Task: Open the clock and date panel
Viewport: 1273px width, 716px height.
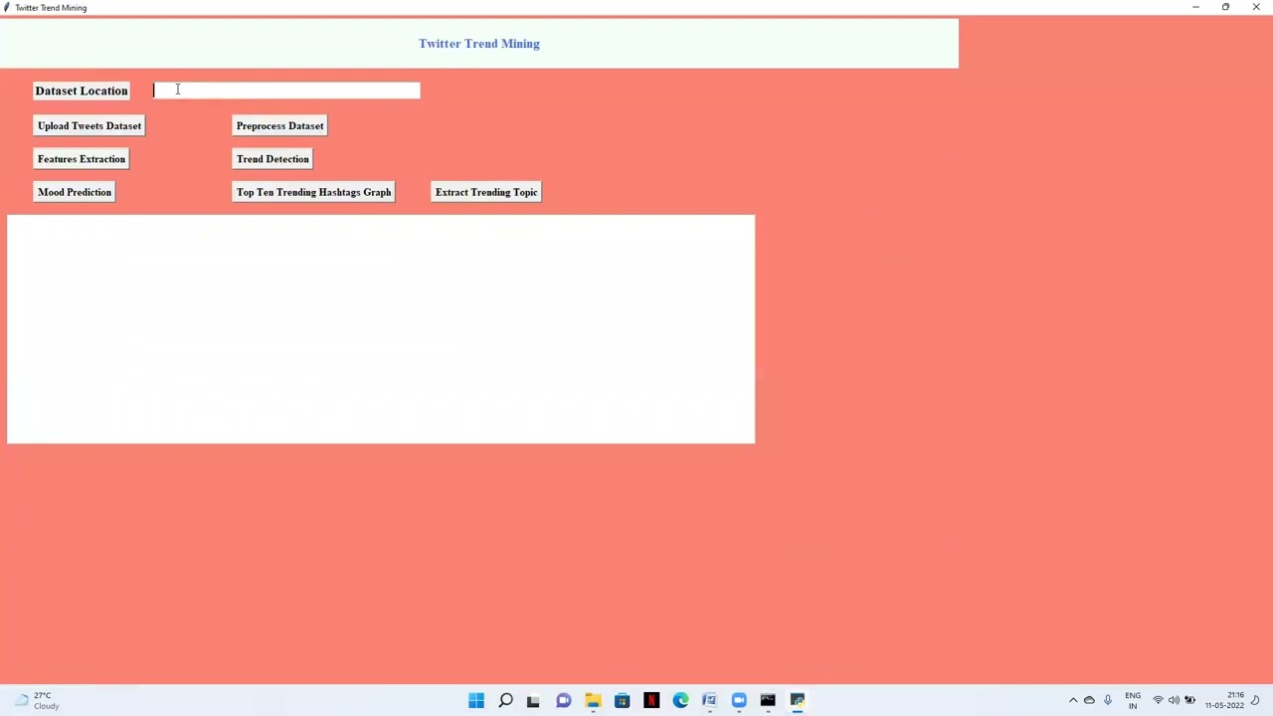Action: 1225,700
